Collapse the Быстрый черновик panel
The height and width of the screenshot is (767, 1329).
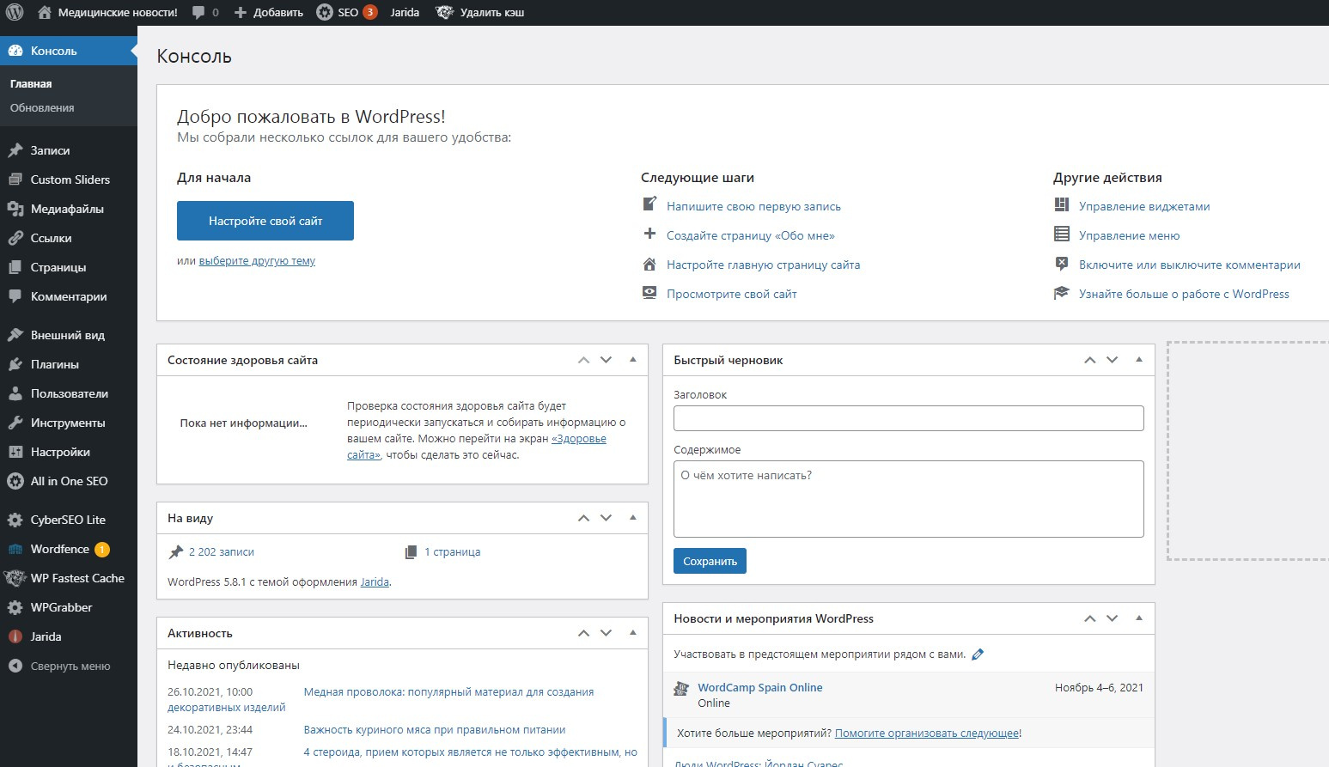(x=1139, y=360)
